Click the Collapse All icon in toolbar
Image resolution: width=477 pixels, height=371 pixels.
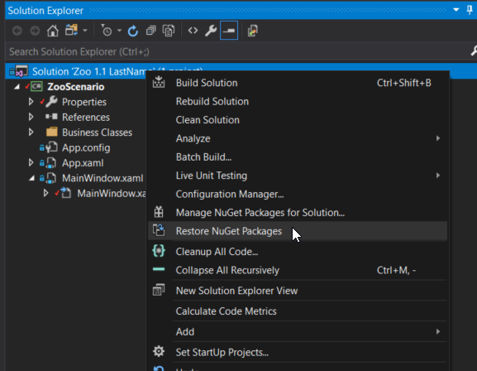(150, 31)
